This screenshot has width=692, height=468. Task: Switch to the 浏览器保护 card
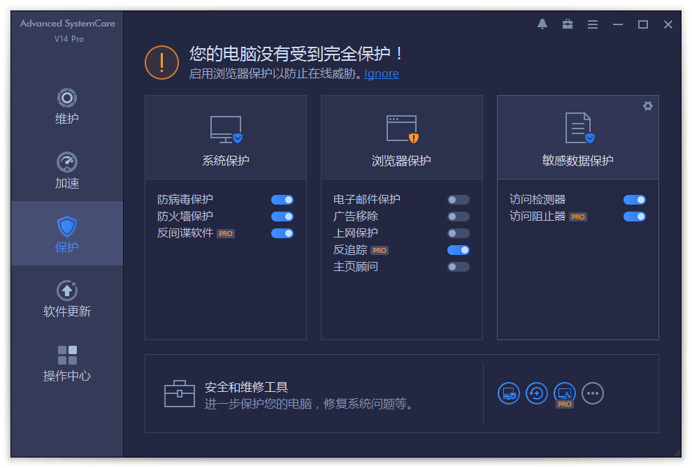pos(401,137)
